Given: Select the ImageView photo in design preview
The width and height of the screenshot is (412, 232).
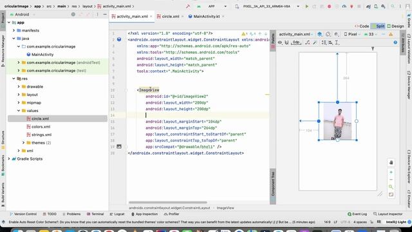Looking at the screenshot, I should 337,121.
